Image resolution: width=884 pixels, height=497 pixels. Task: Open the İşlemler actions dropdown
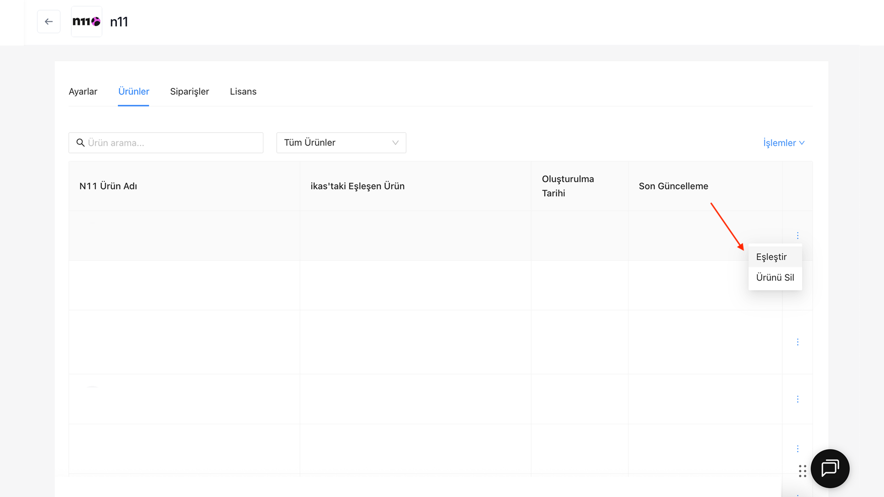tap(784, 143)
